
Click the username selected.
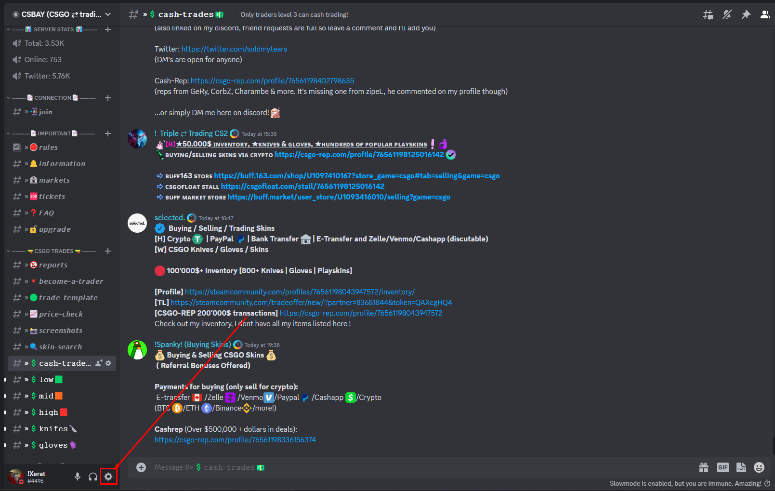click(169, 218)
